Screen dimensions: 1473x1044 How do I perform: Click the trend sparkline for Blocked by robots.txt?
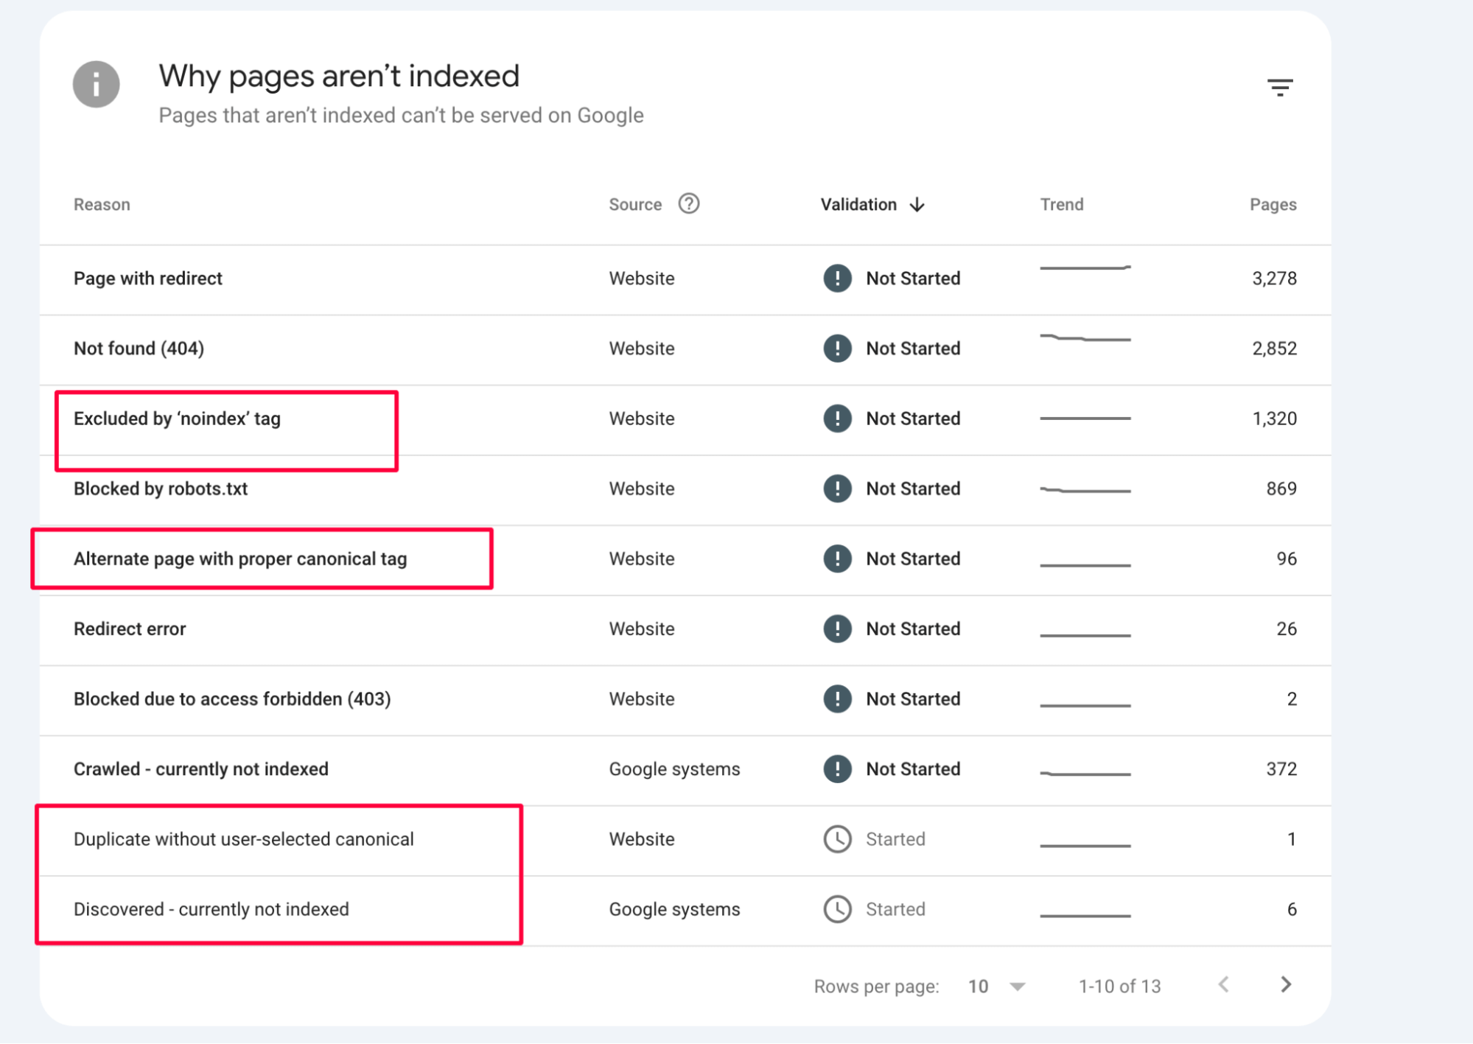[x=1085, y=490]
